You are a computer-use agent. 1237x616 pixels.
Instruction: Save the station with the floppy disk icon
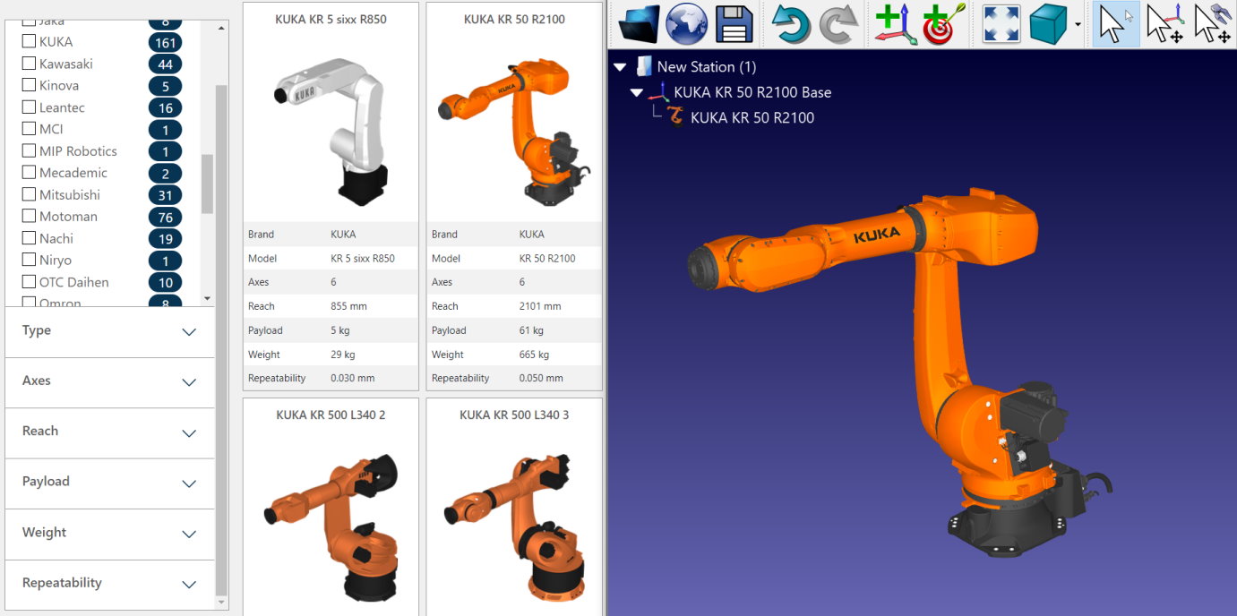click(734, 24)
